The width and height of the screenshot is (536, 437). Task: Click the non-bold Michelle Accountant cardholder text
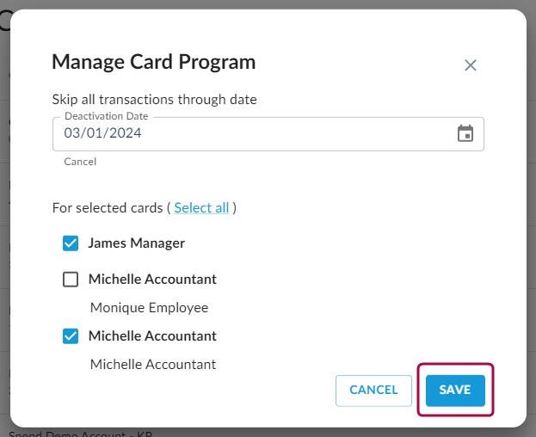153,364
